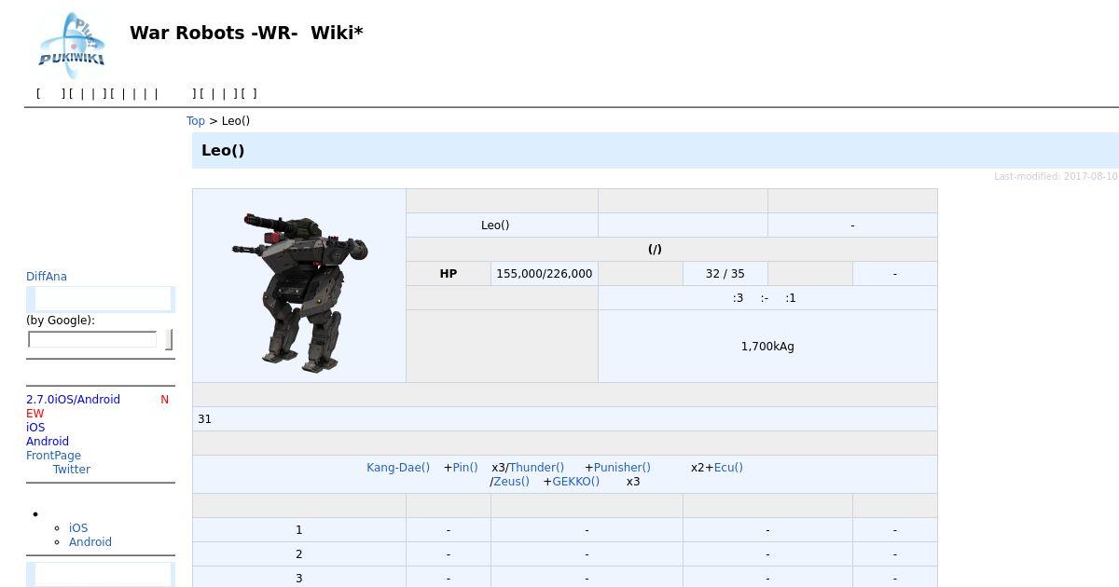Open the Android bullet list link

click(x=90, y=542)
